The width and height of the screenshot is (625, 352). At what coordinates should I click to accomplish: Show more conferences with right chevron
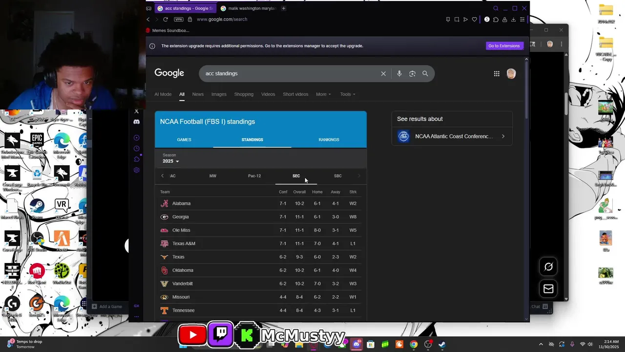click(359, 176)
